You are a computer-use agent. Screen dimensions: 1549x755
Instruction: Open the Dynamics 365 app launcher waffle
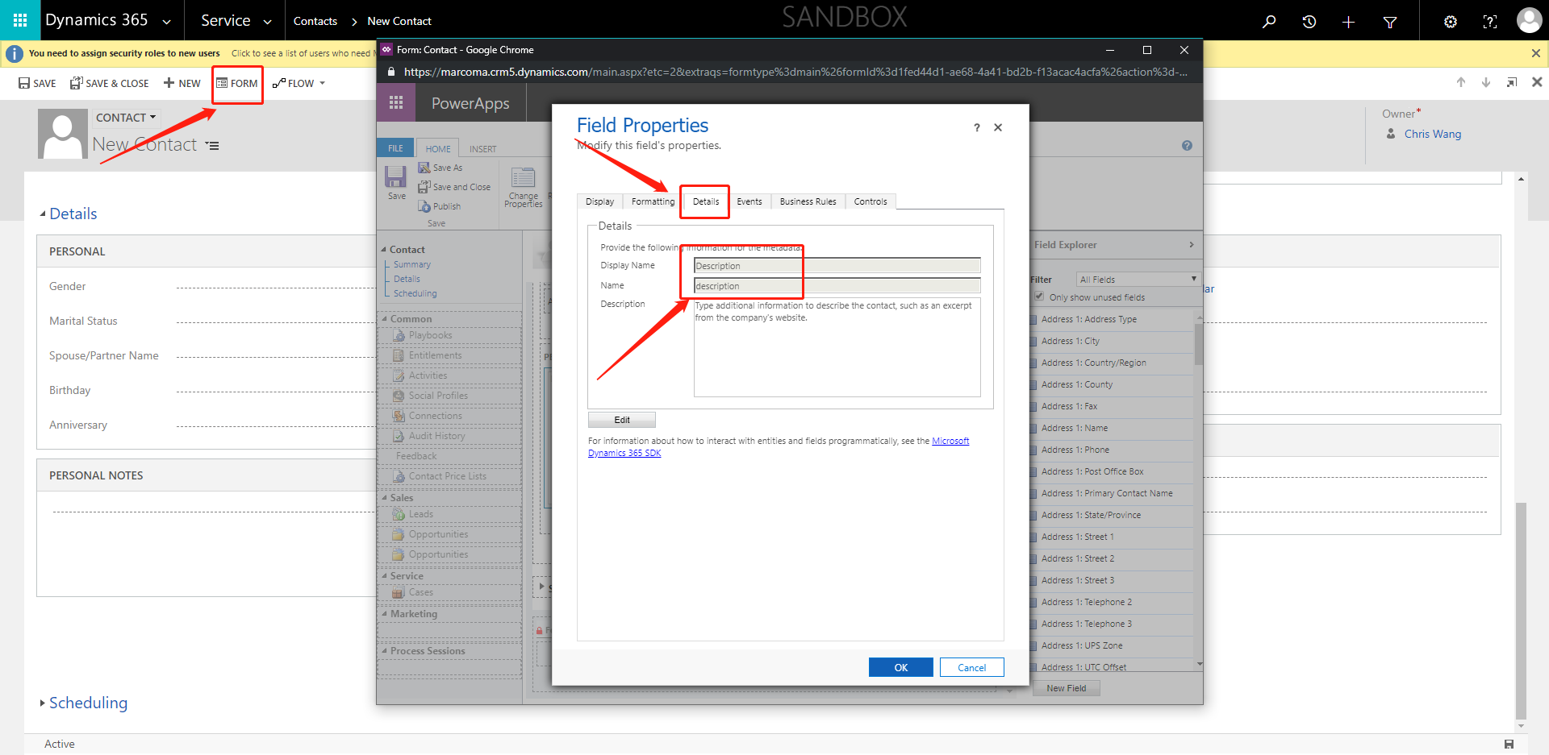20,20
